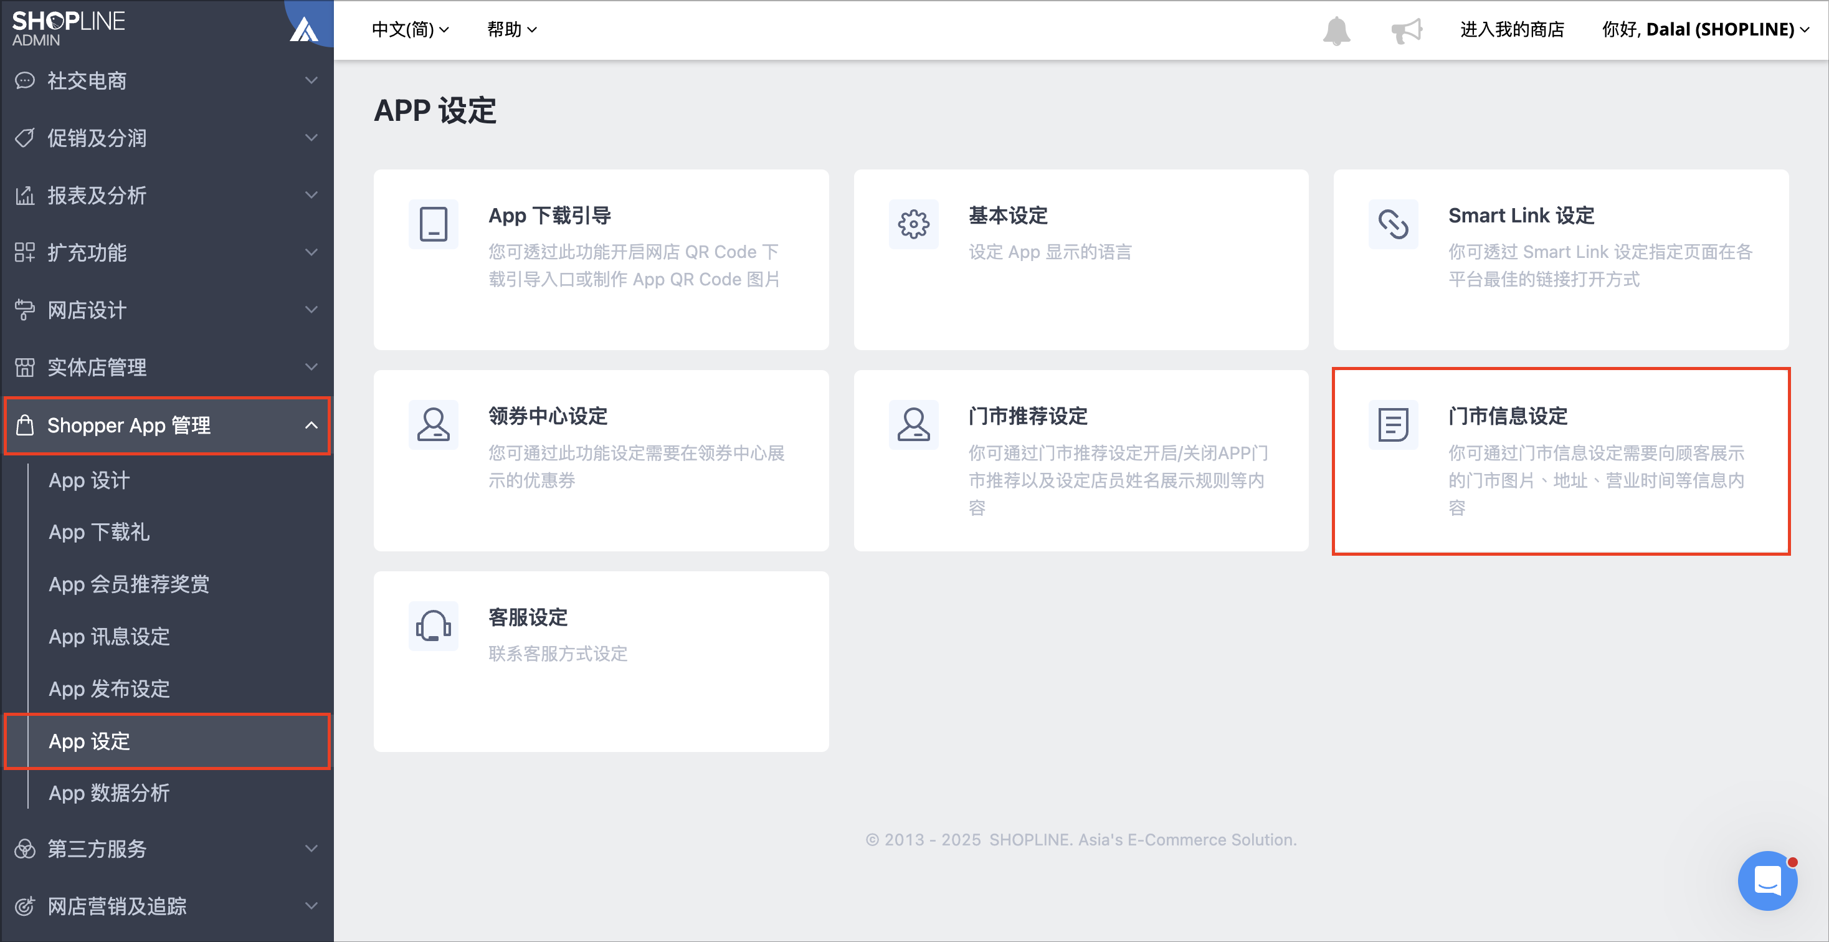Open the Smart Link 设定 card title
Screen dimensions: 1829x942
pos(1521,215)
